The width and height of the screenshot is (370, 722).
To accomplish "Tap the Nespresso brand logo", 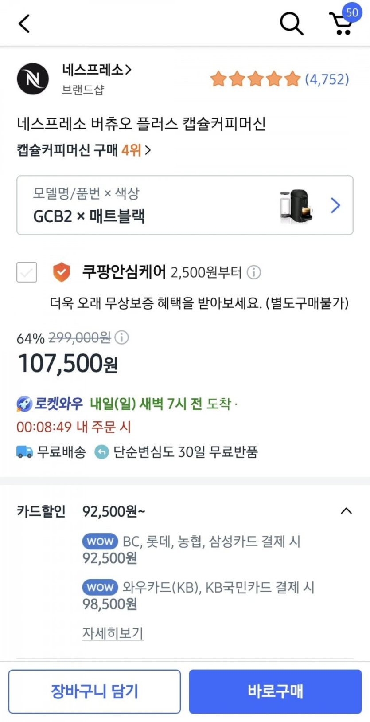I will tap(33, 79).
